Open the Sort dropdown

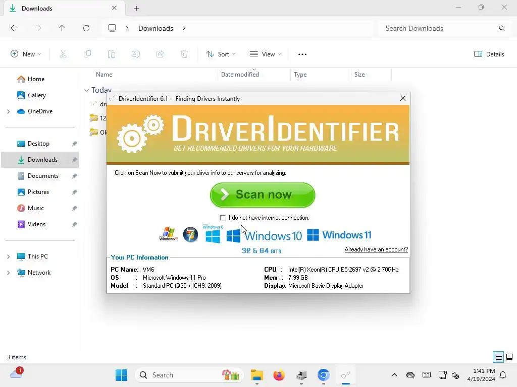tap(221, 54)
